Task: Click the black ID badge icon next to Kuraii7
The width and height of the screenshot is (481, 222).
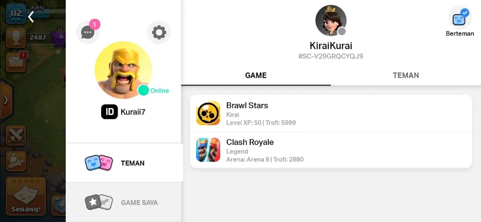Action: [x=110, y=112]
